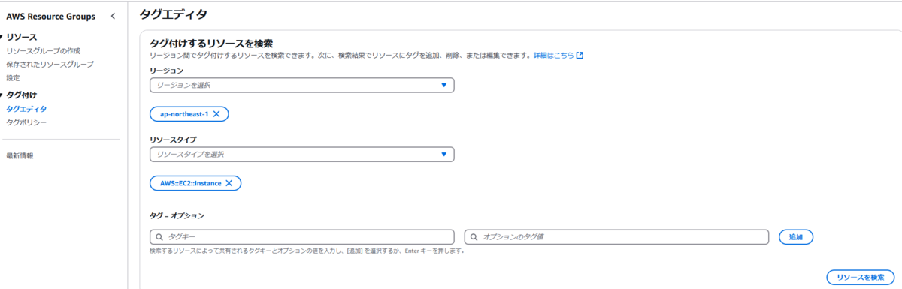This screenshot has height=289, width=902.
Task: Remove the AWS::EC2::Instance resource type chip
Action: [x=229, y=183]
